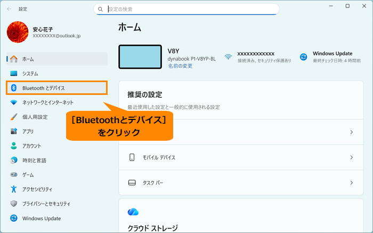Click the taskbar row icon
The width and height of the screenshot is (373, 233).
[132, 182]
